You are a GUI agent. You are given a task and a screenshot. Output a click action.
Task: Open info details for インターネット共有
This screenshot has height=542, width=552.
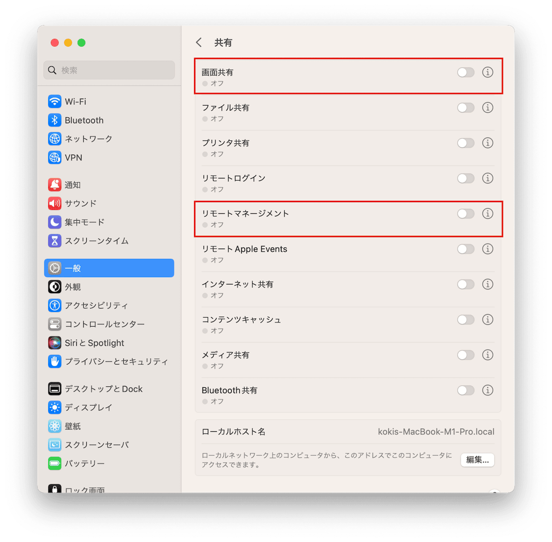point(488,284)
